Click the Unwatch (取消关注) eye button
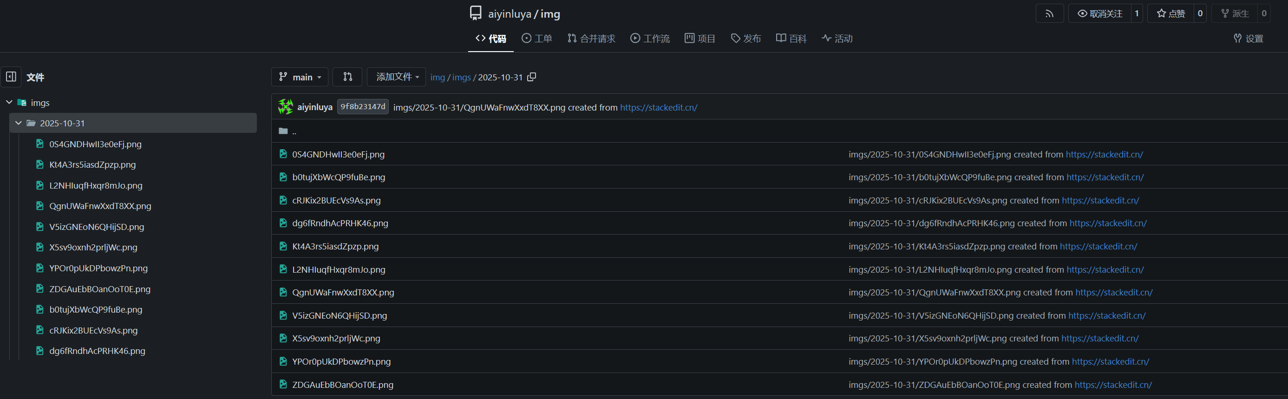Viewport: 1288px width, 399px height. click(1099, 13)
